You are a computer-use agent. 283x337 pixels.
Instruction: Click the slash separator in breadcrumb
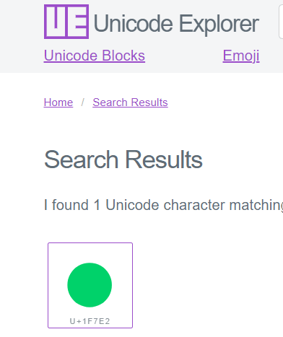pos(83,102)
